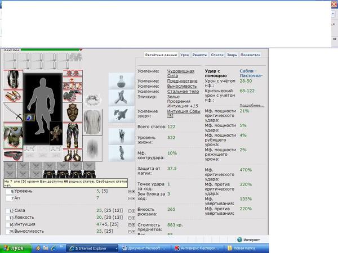338x253 pixels.
Task: Switch to the Показатели tab
Action: pyautogui.click(x=250, y=55)
